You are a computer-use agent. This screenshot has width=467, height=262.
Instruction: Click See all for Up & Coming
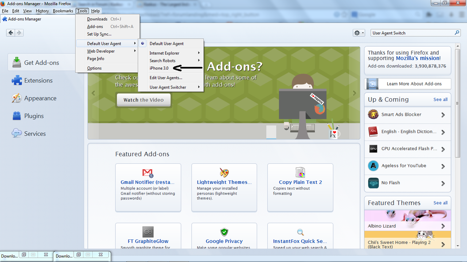[440, 99]
